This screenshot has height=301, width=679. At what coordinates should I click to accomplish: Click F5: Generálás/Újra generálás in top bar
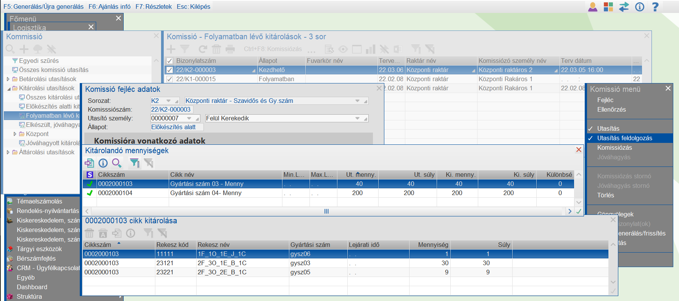(x=44, y=6)
